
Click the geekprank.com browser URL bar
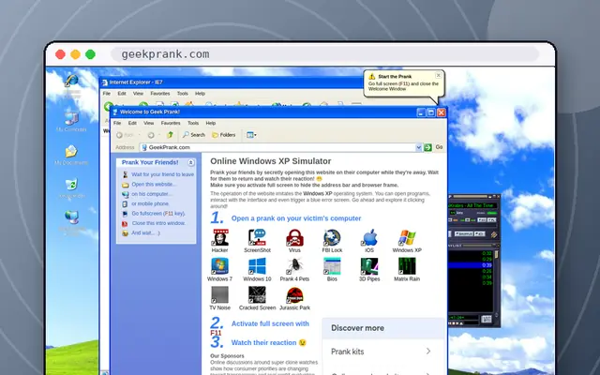[x=325, y=54]
